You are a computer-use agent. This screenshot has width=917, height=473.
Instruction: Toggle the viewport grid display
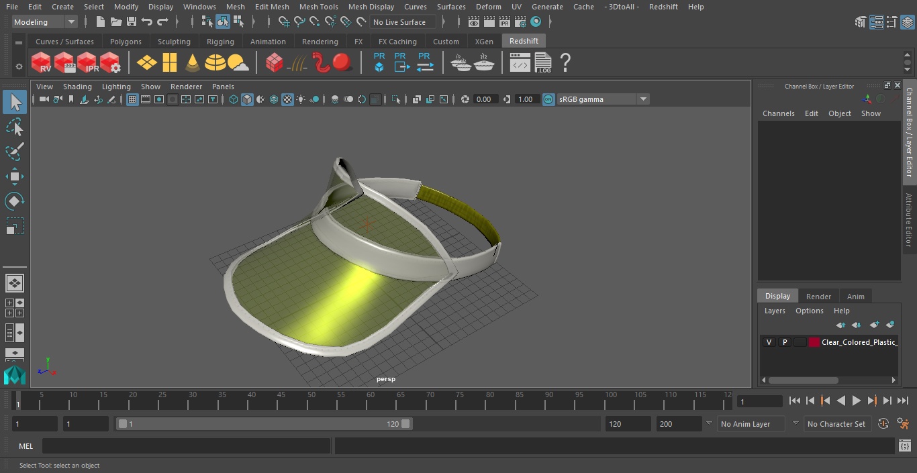tap(132, 99)
